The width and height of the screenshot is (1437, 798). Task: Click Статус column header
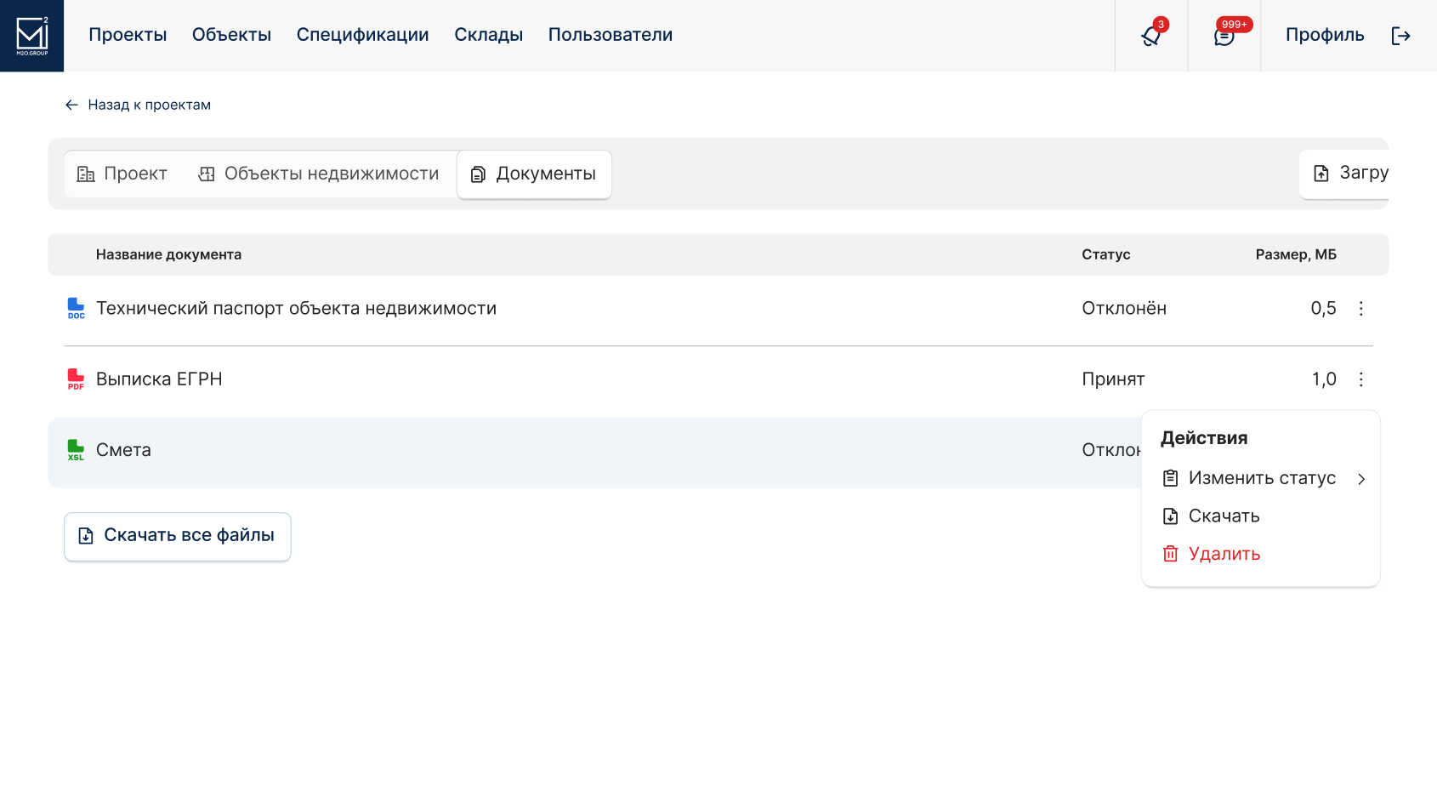[1106, 254]
